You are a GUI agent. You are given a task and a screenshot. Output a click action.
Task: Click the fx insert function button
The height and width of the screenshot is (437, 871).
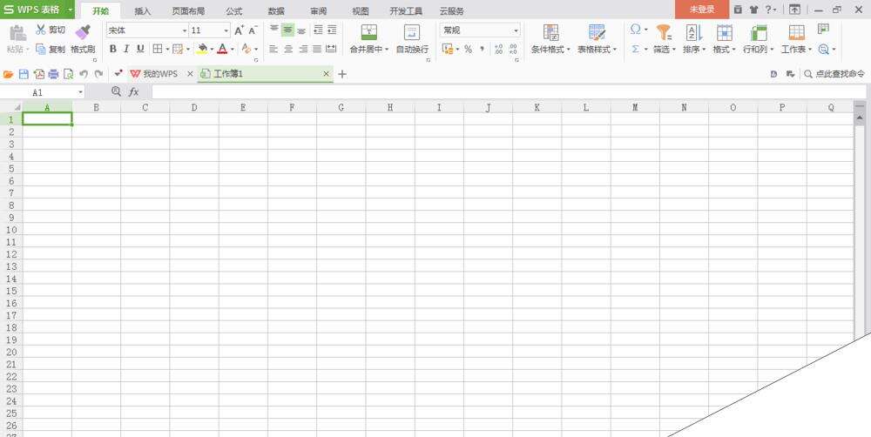point(133,92)
